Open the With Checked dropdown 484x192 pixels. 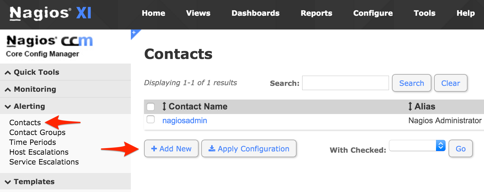(417, 145)
